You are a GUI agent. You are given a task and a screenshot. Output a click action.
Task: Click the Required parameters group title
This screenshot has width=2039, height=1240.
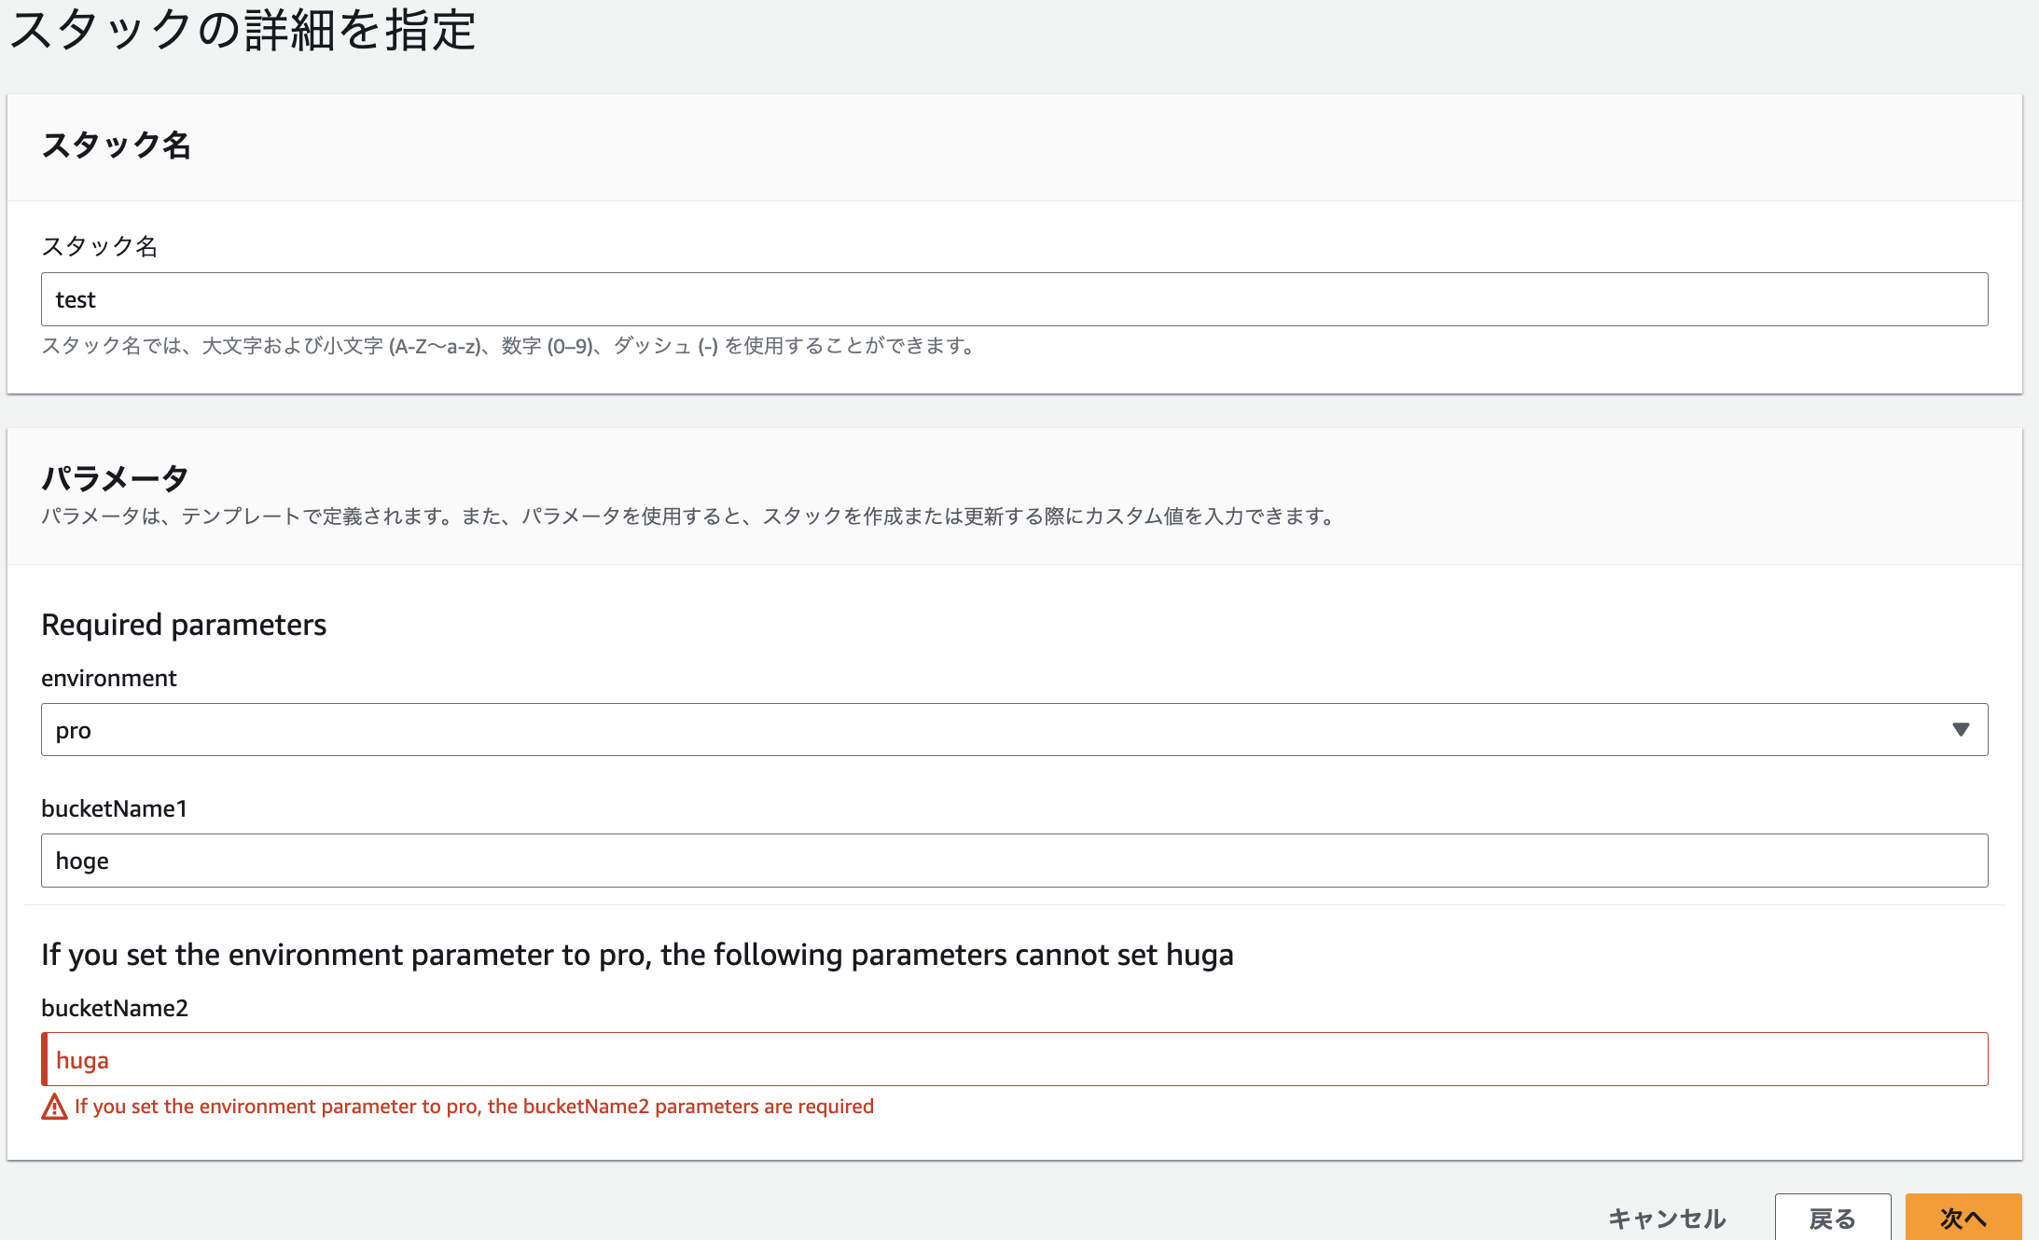point(184,625)
